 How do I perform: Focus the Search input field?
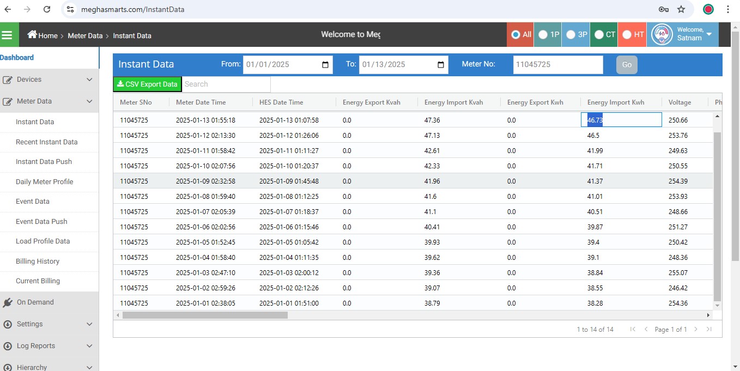(x=226, y=84)
